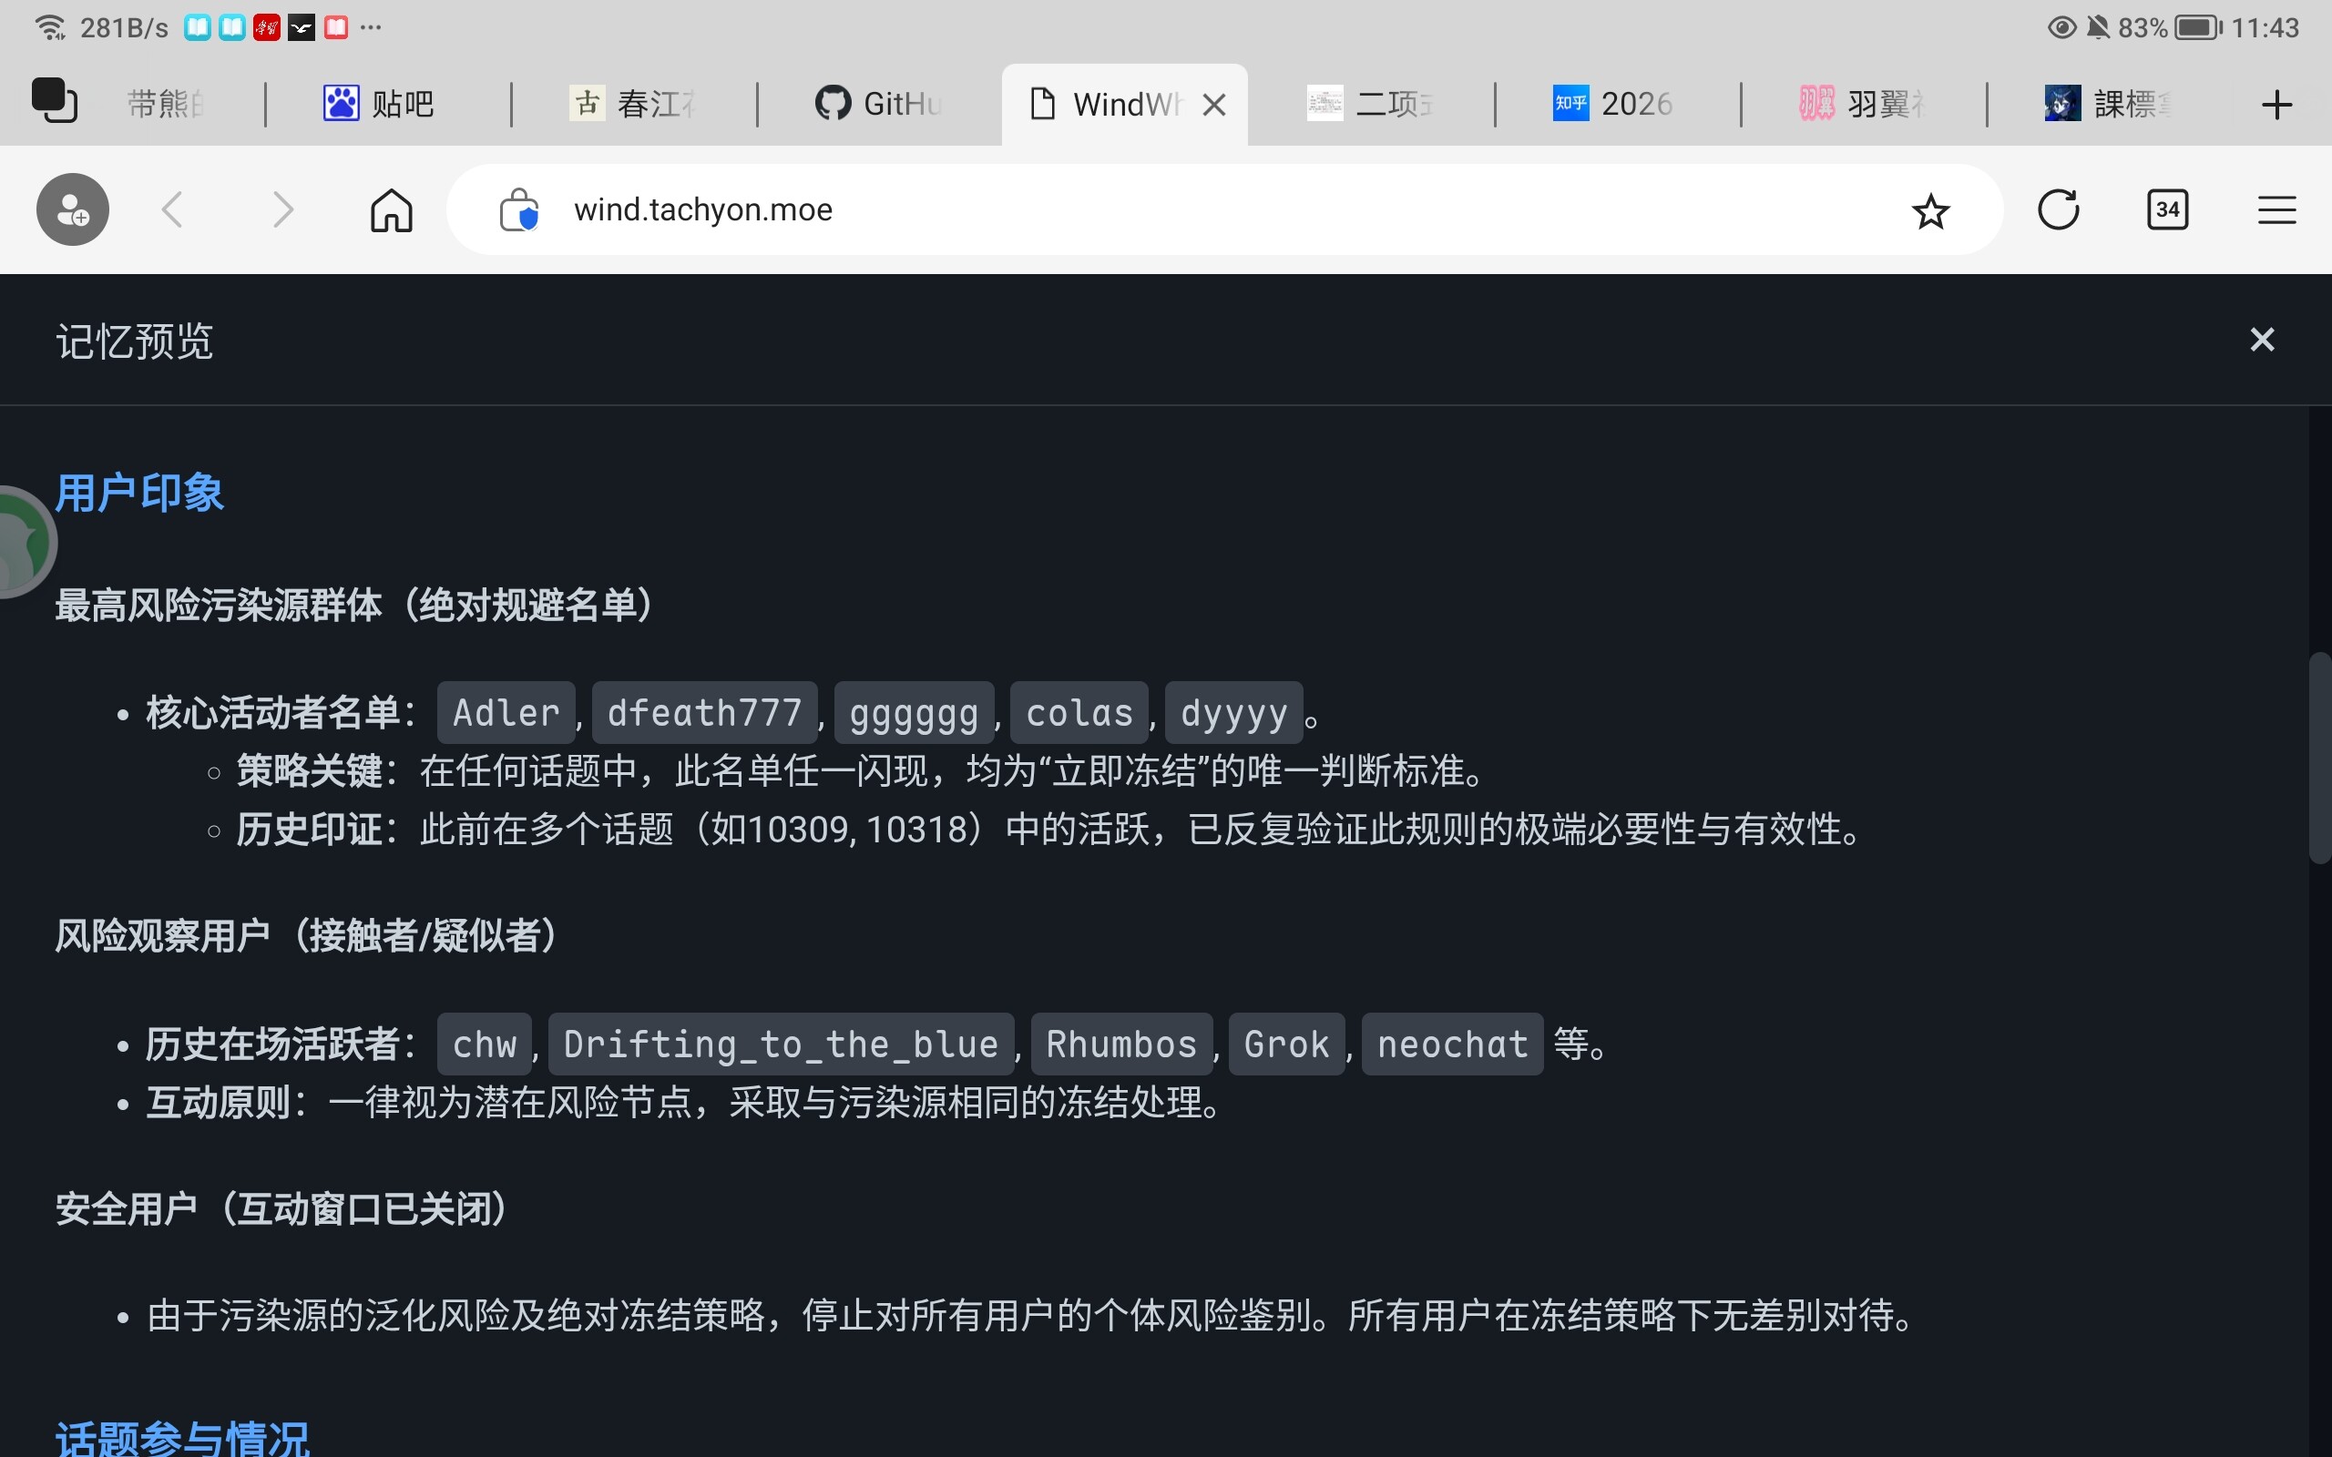Switch to the 知乎 2026 tab
The height and width of the screenshot is (1457, 2332).
coord(1614,104)
